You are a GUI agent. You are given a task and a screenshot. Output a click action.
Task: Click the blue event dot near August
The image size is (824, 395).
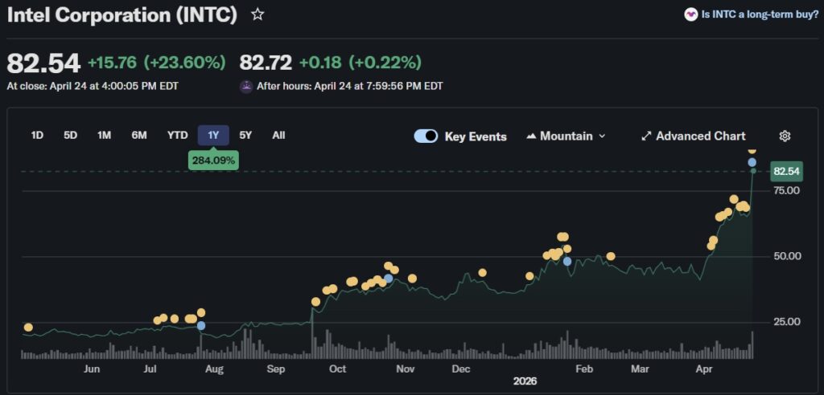click(200, 325)
